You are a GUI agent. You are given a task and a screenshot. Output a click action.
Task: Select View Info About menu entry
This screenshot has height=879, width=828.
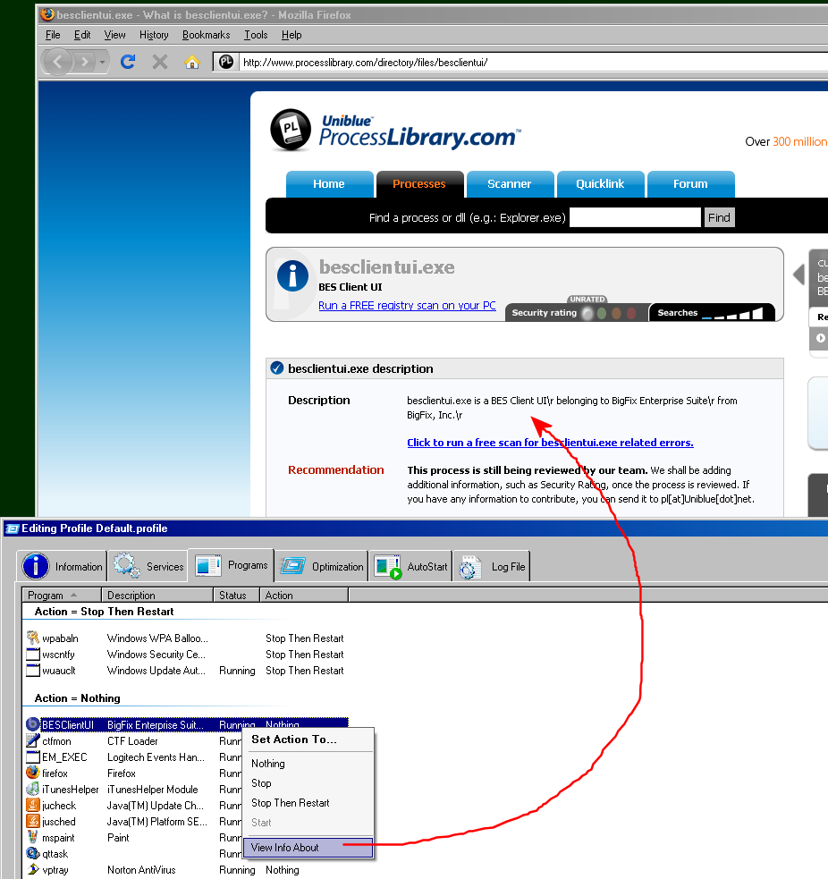pyautogui.click(x=308, y=848)
